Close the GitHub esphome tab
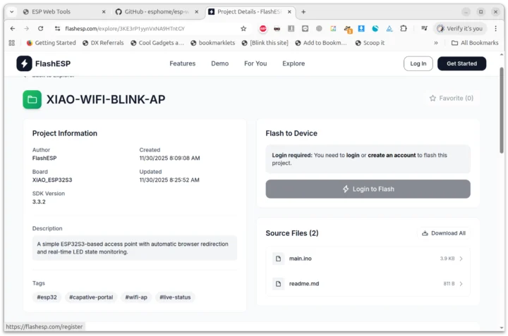508x336 pixels. pos(197,12)
